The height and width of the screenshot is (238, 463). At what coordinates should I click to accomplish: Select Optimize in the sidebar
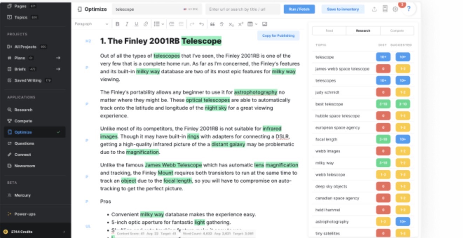(x=35, y=132)
